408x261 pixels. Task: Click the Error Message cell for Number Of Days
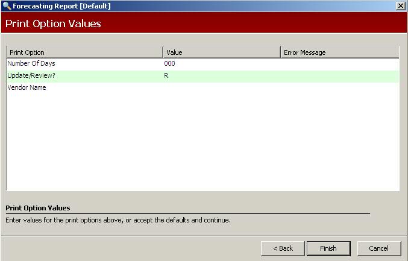(339, 63)
